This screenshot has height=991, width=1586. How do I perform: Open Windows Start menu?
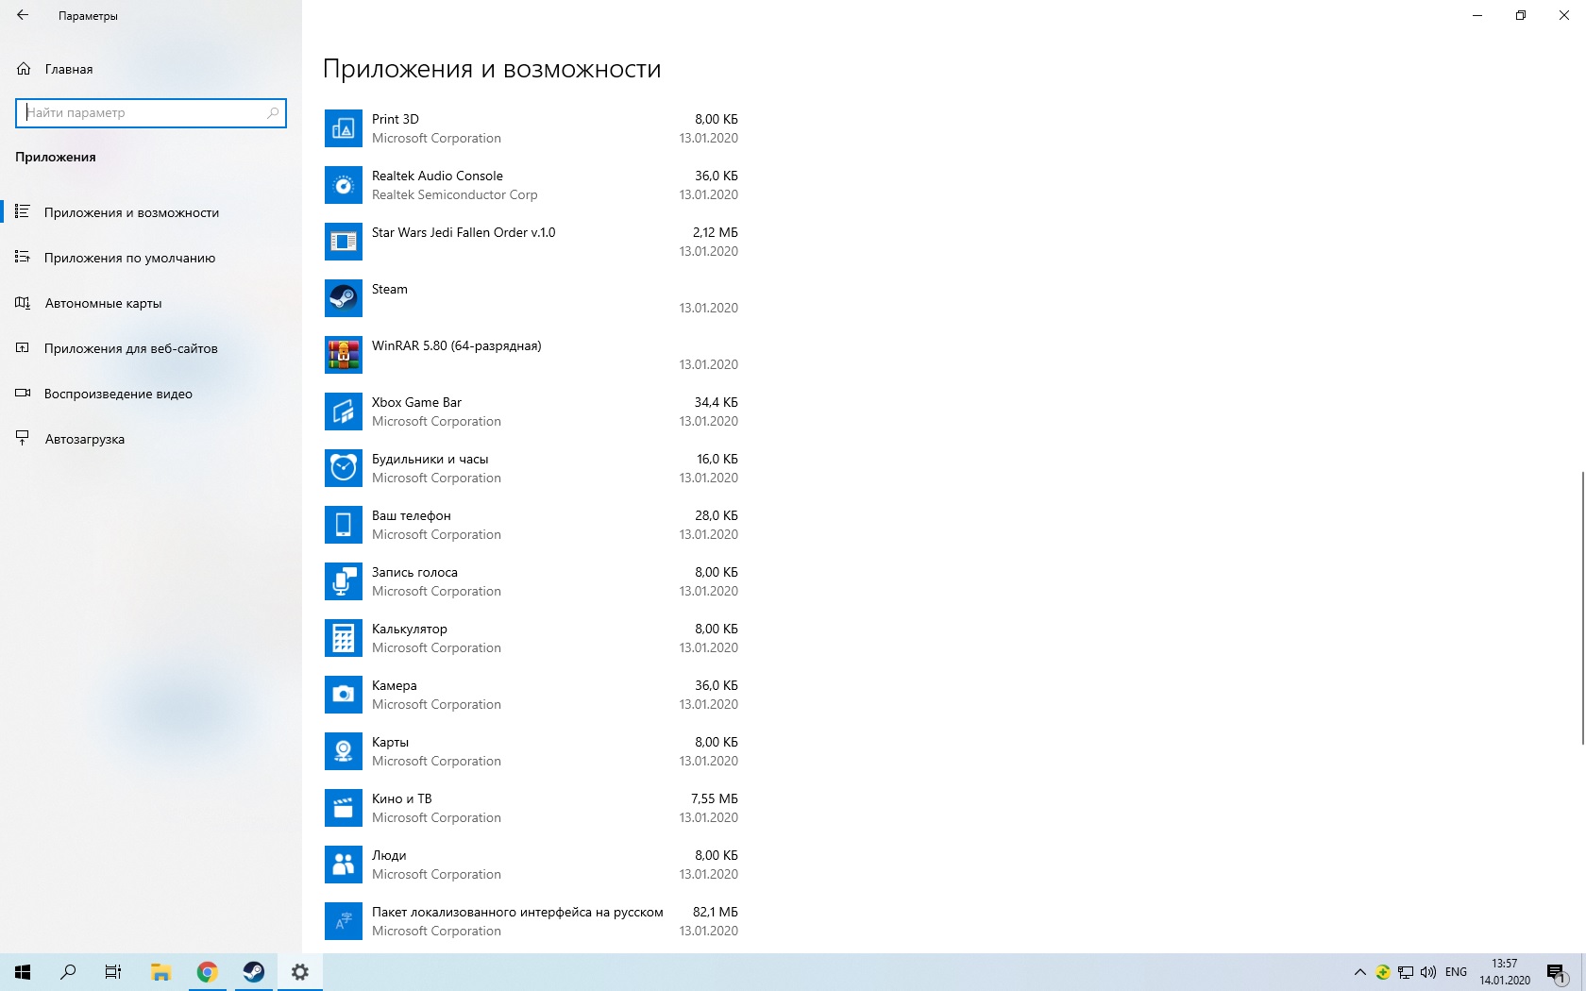coord(23,972)
